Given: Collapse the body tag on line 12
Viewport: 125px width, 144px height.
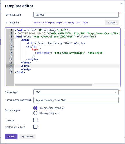Looking at the screenshot, I should coord(13,66).
